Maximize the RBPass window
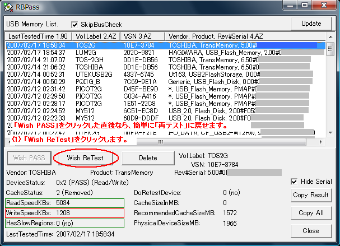This screenshot has height=246, width=340. [x=305, y=5]
